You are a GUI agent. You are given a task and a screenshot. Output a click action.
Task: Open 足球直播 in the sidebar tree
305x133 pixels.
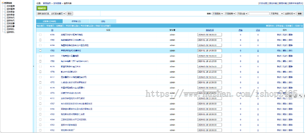point(11,6)
